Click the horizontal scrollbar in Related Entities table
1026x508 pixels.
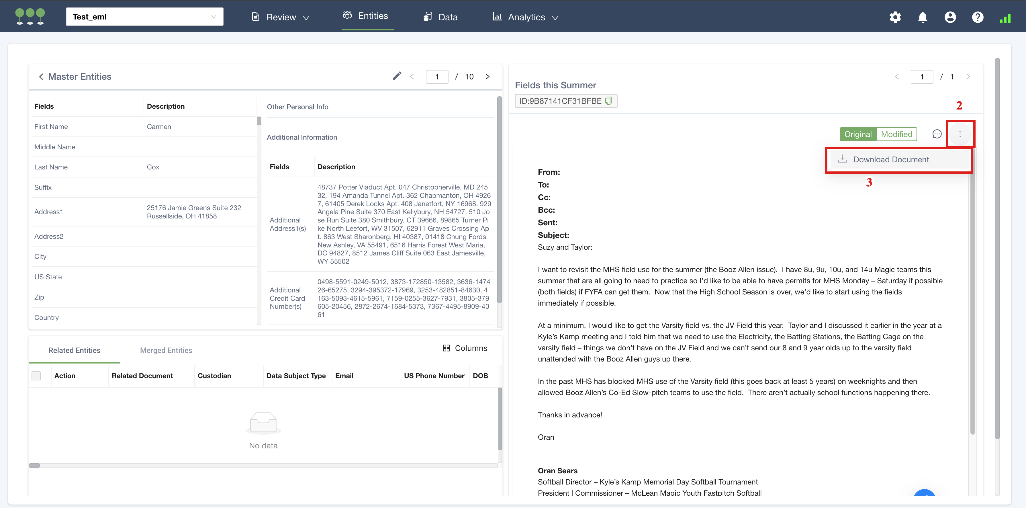click(34, 465)
